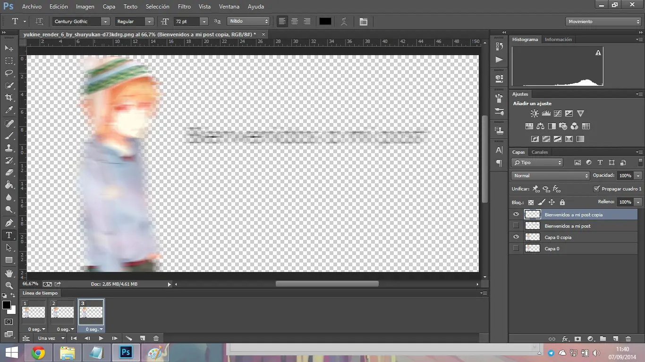The height and width of the screenshot is (362, 645).
Task: Delete layer with Layers panel trash icon
Action: click(628, 339)
